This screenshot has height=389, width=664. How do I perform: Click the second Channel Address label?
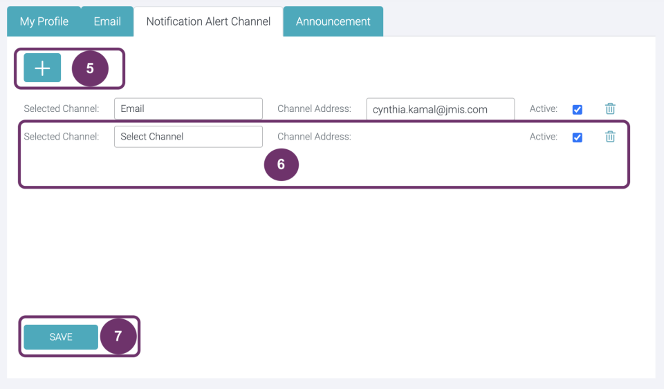pyautogui.click(x=314, y=137)
